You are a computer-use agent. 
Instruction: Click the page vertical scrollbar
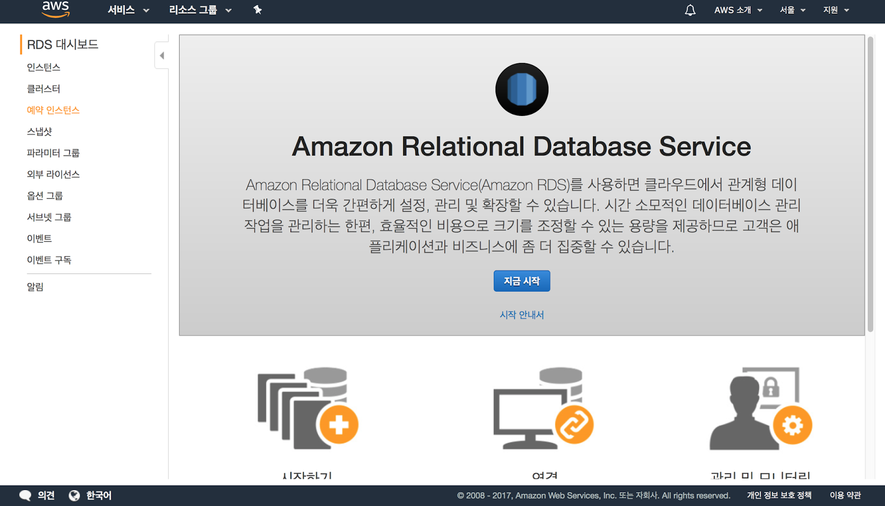pyautogui.click(x=870, y=184)
